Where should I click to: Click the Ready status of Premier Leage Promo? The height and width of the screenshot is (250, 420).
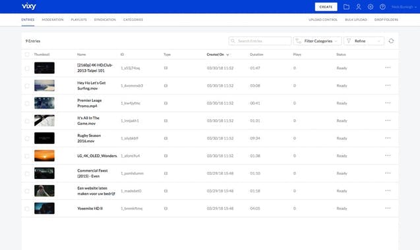click(342, 103)
